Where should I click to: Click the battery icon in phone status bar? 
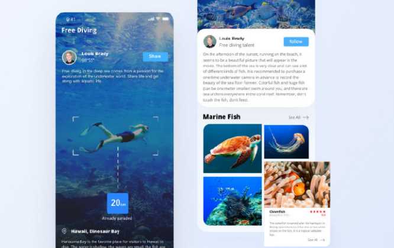166,19
